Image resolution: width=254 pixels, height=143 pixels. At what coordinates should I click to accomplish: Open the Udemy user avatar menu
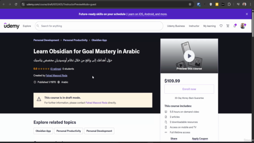click(x=243, y=26)
